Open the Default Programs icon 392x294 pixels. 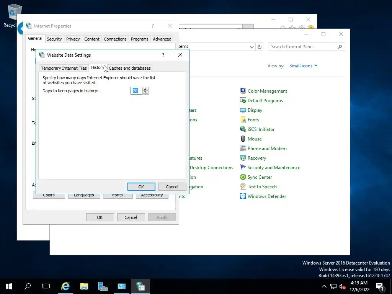point(243,101)
